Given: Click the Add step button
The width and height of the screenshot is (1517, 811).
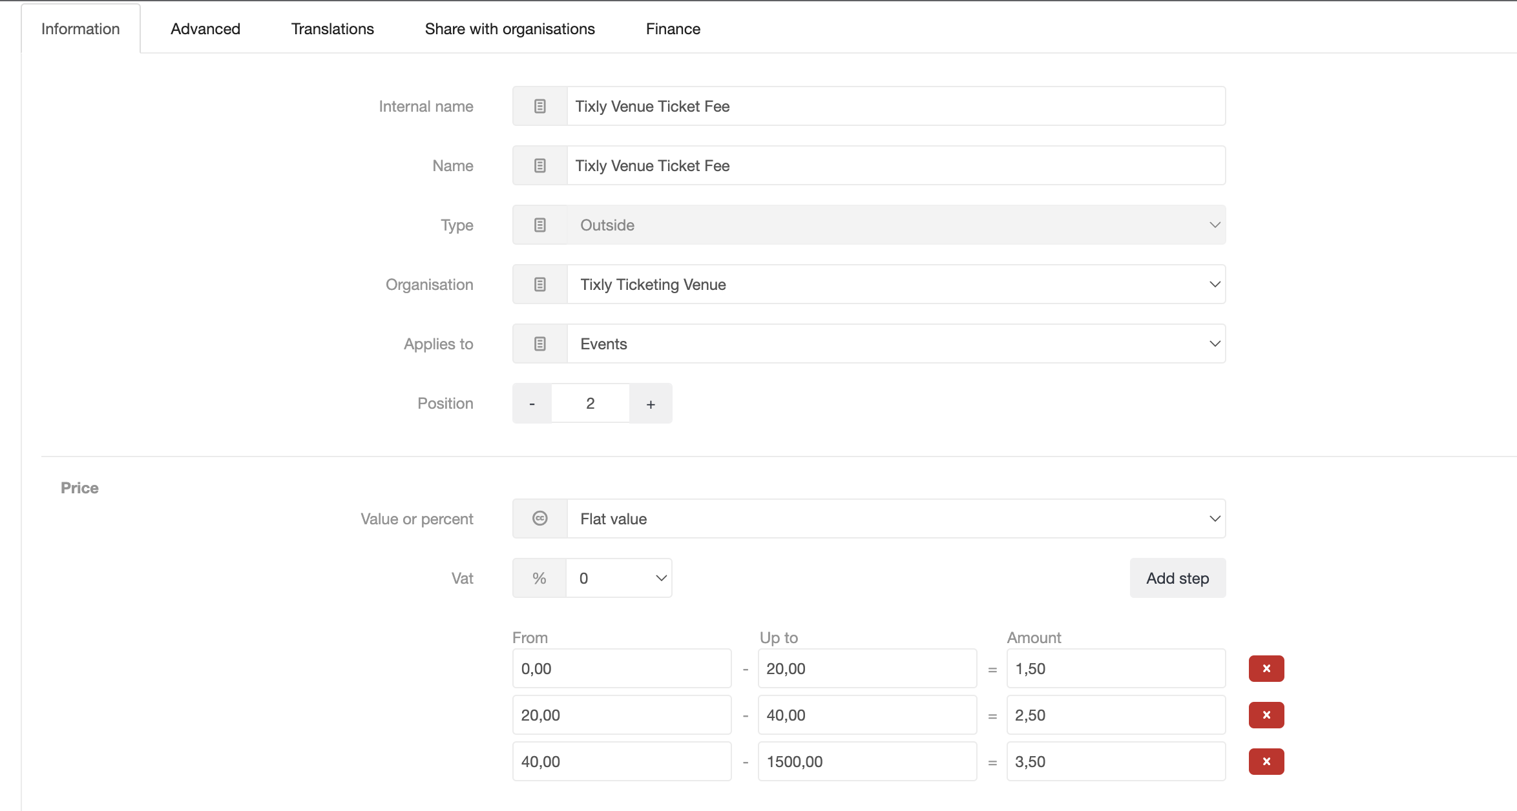Looking at the screenshot, I should 1177,578.
